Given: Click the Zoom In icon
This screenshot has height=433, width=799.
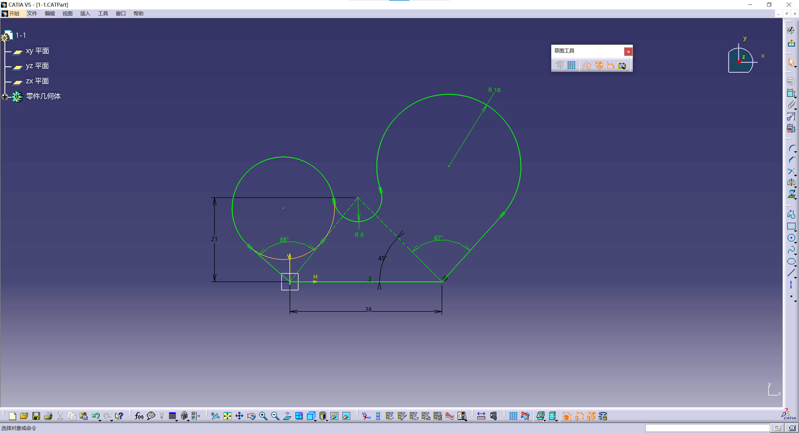Looking at the screenshot, I should pos(263,416).
